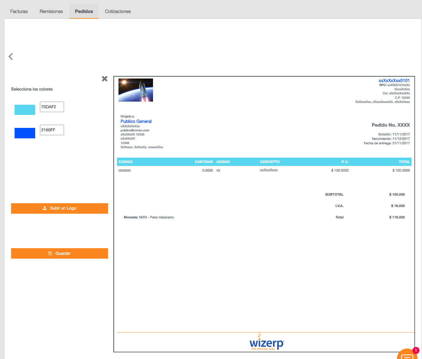Open the Cotizaciones tab
The height and width of the screenshot is (359, 422).
(118, 11)
